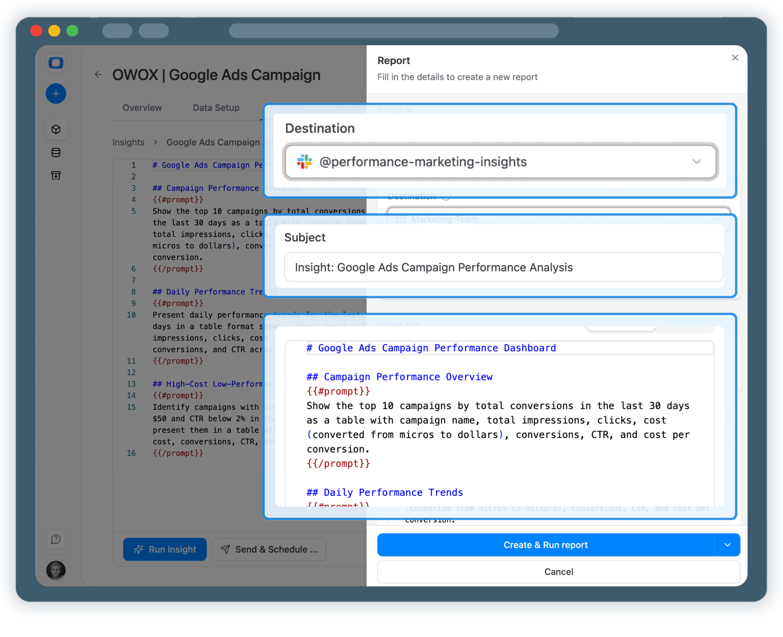Viewport: 783px width, 637px height.
Task: Click the Slack icon in the Destination field
Action: coord(303,161)
